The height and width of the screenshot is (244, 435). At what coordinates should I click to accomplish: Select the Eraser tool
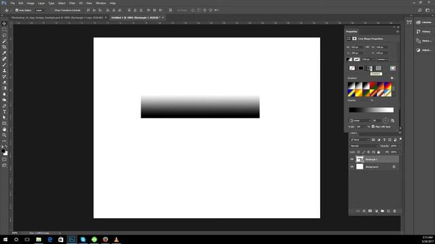coord(4,82)
